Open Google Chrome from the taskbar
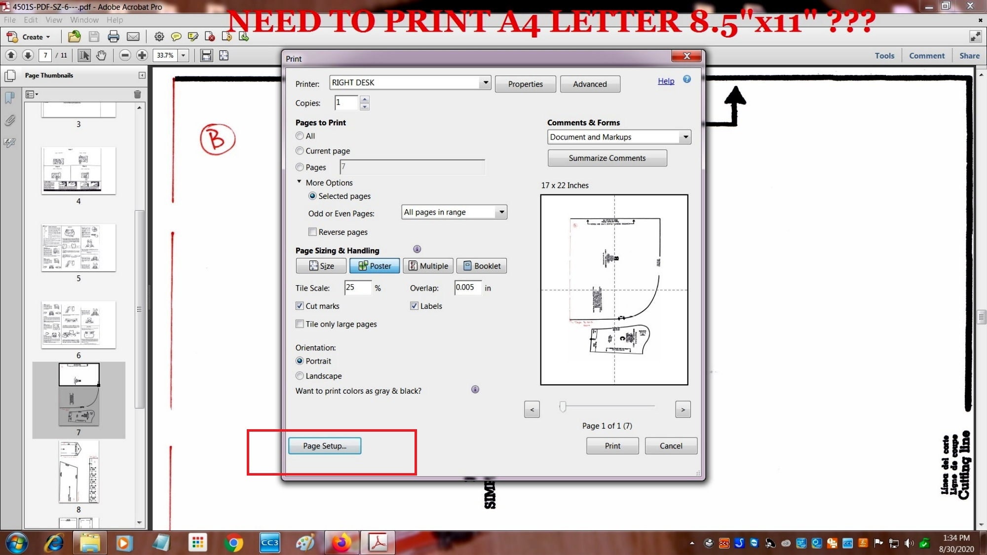987x555 pixels. [x=233, y=543]
